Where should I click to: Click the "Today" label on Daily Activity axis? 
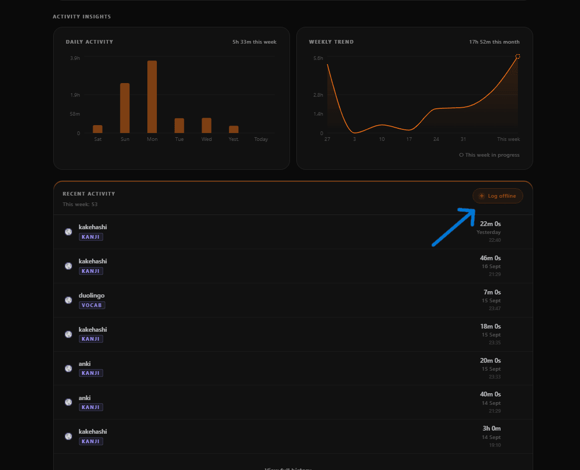click(261, 139)
